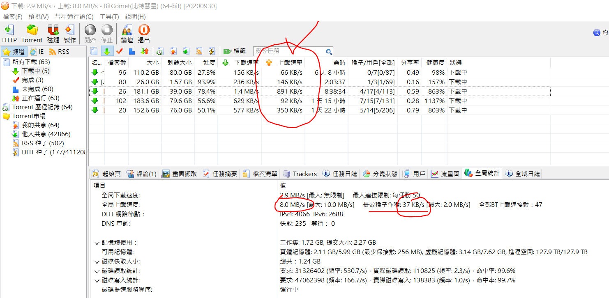This screenshot has height=298, width=609.
Task: Collapse the 記憶體使用 section
Action: [x=97, y=243]
